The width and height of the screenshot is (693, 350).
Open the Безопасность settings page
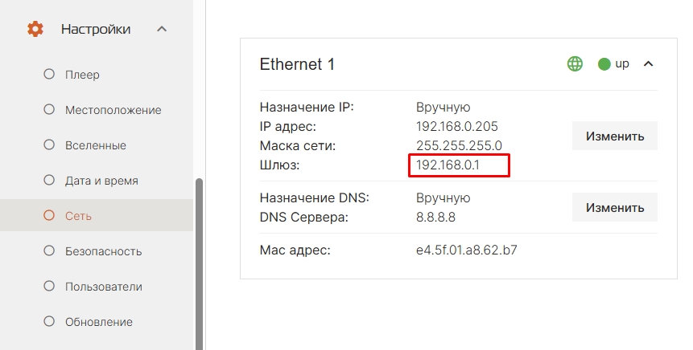[103, 251]
